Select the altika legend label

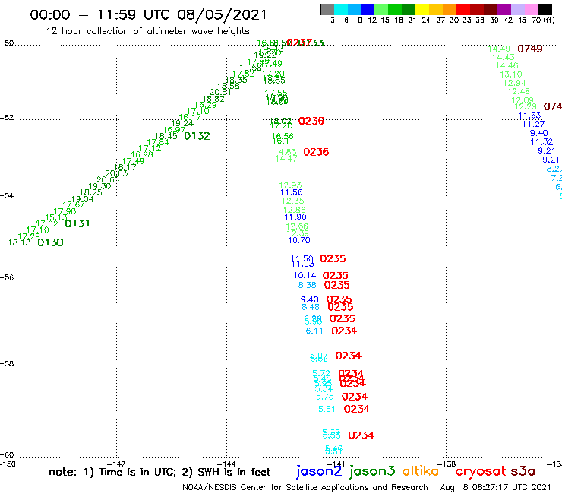pos(421,471)
